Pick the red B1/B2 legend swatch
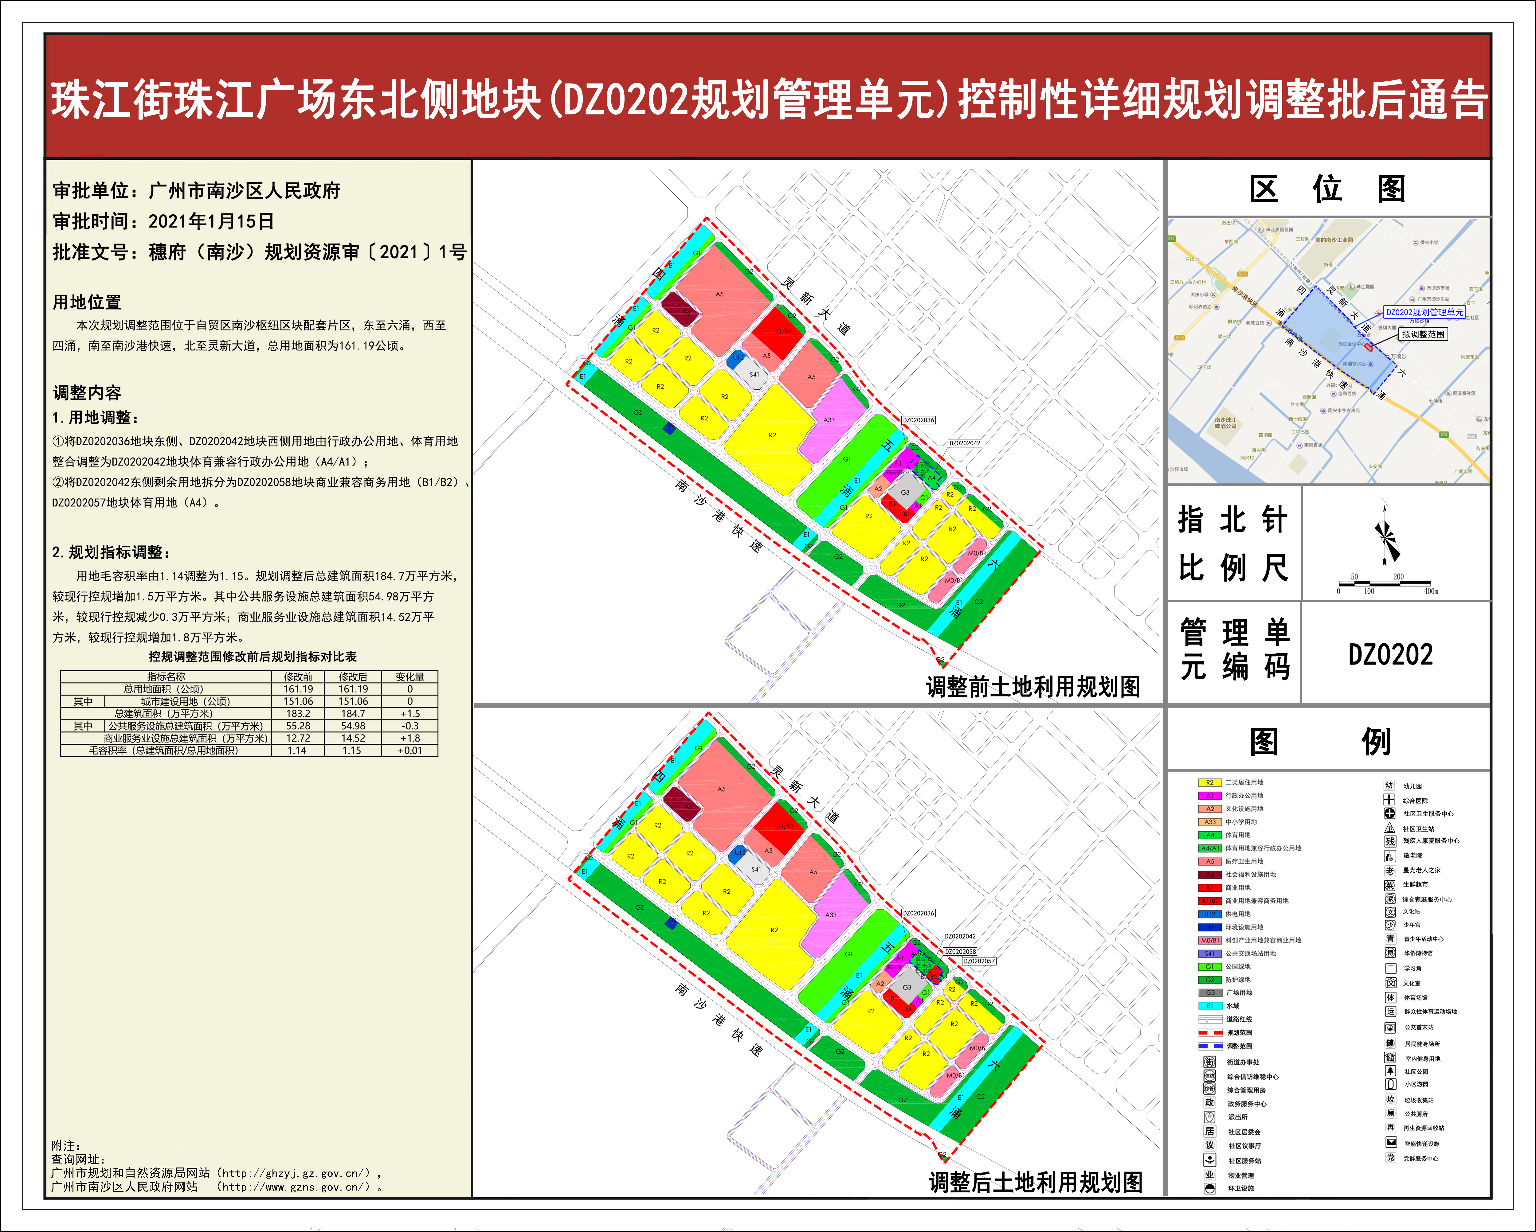 [1210, 901]
